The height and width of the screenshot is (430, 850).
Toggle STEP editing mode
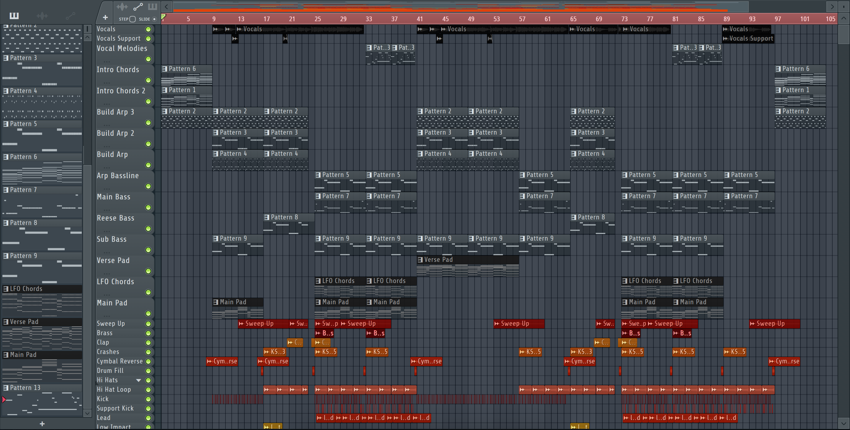133,19
